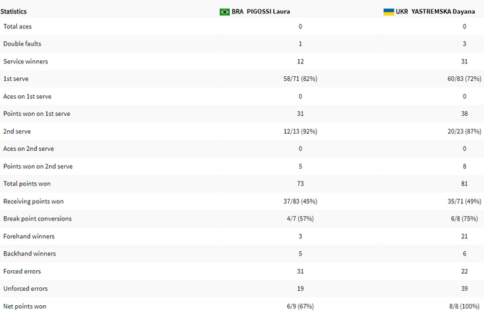Select the Backhand winners row label
484x313 pixels.
coord(29,253)
